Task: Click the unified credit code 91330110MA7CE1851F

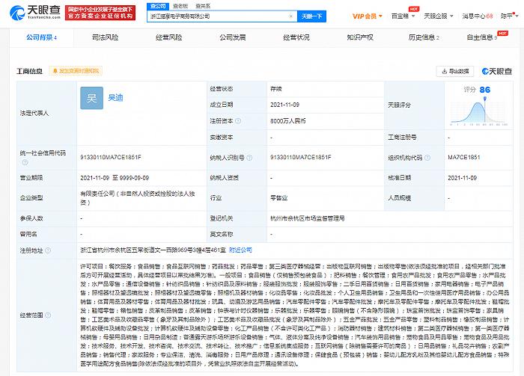Action: click(111, 157)
